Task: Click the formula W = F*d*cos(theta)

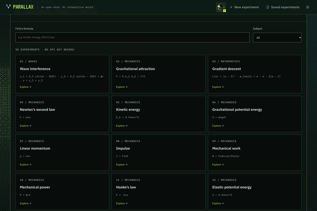Action: tap(226, 156)
